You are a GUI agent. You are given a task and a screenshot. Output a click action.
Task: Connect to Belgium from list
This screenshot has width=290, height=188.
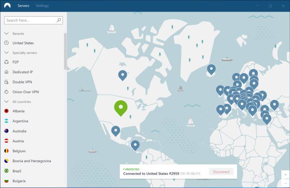[x=19, y=151]
